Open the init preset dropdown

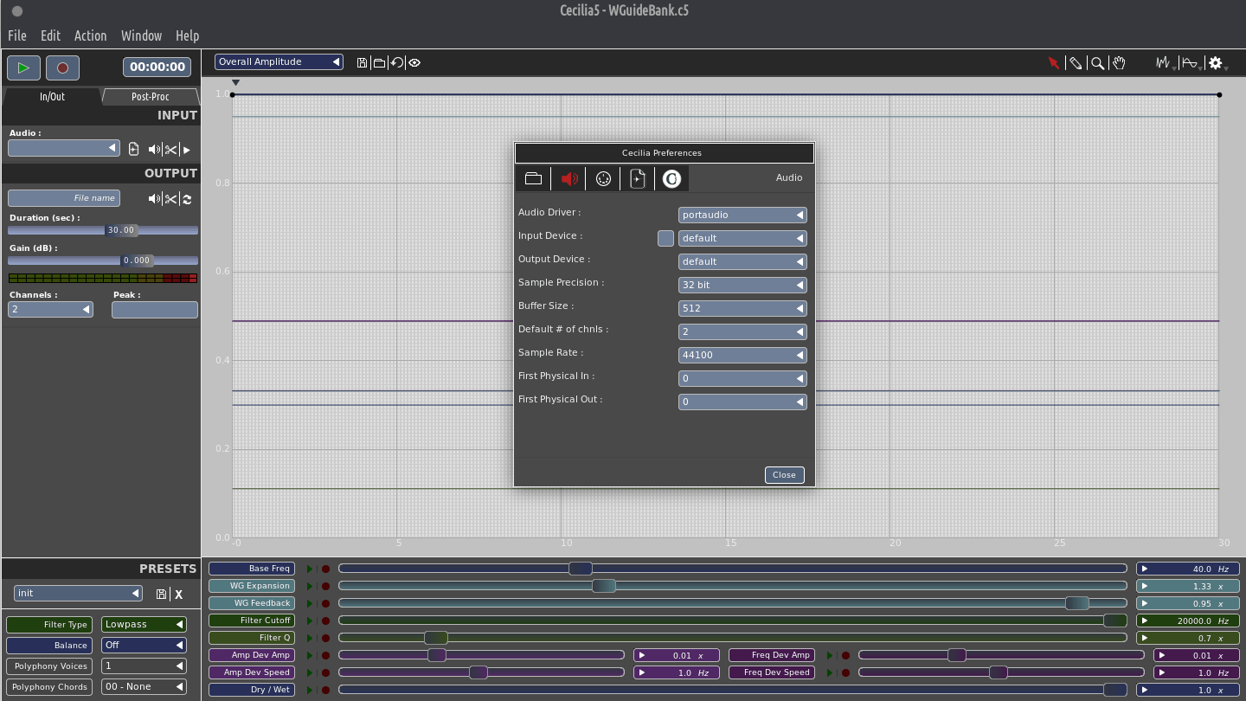(78, 593)
